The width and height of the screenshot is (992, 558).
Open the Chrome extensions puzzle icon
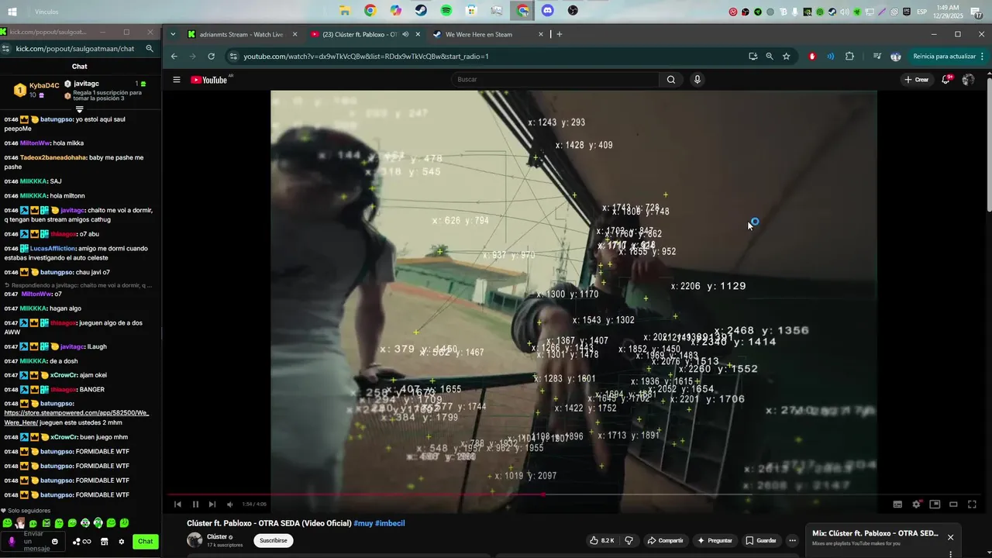(x=849, y=56)
